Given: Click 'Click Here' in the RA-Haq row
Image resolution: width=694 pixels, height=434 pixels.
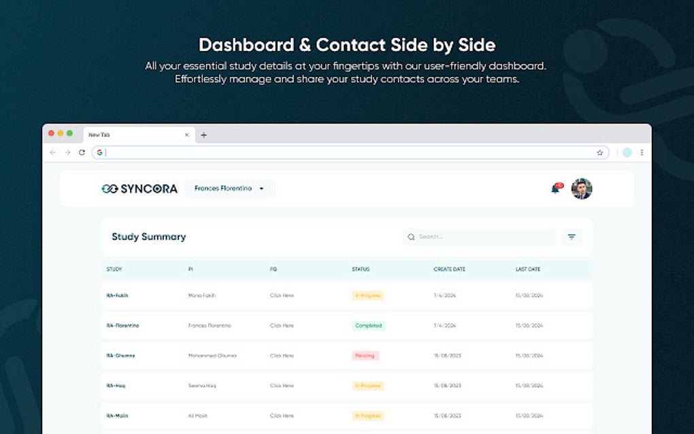Looking at the screenshot, I should [282, 386].
